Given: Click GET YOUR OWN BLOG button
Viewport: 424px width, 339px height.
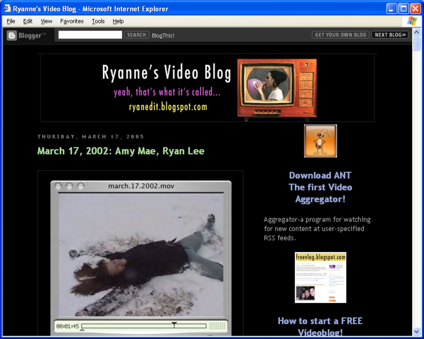Looking at the screenshot, I should (341, 35).
